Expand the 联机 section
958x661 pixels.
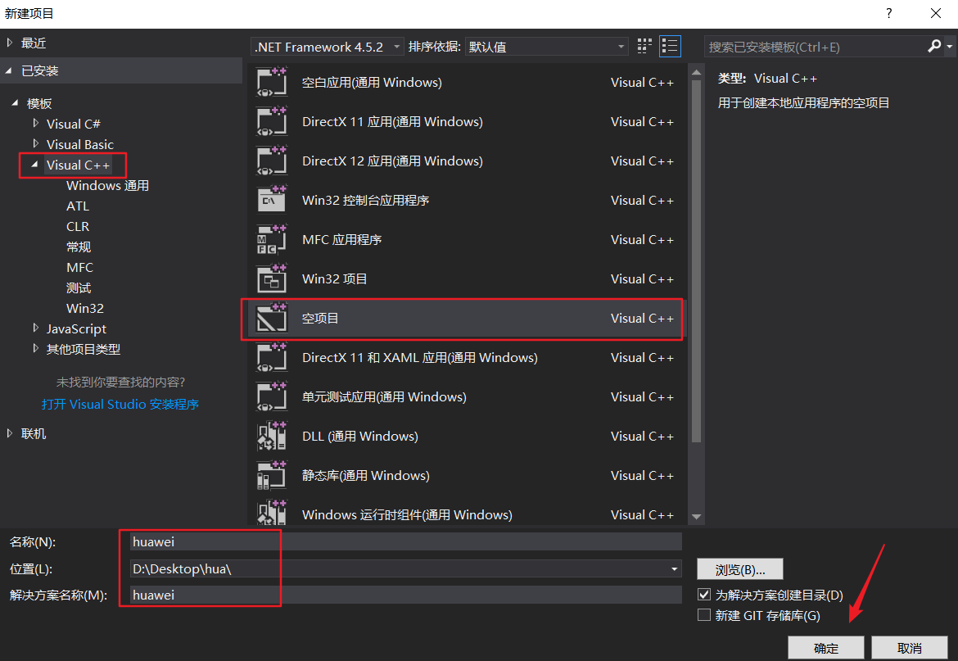click(10, 433)
